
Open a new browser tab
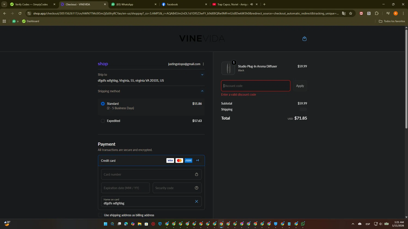[264, 4]
